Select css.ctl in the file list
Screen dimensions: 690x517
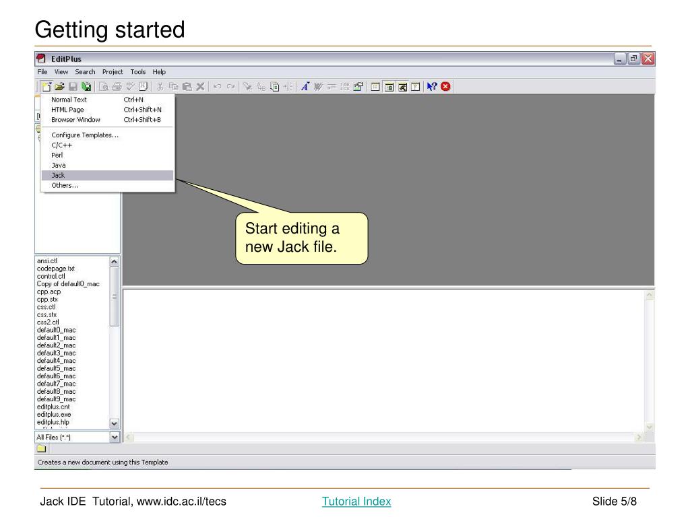pos(46,307)
